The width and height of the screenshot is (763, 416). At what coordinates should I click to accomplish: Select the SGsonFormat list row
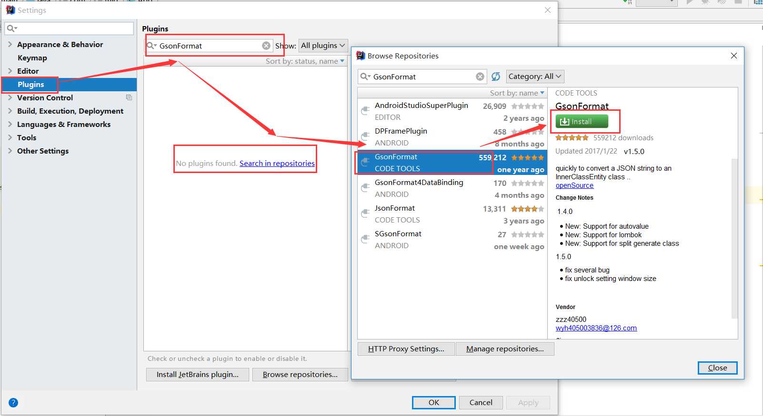(x=452, y=240)
